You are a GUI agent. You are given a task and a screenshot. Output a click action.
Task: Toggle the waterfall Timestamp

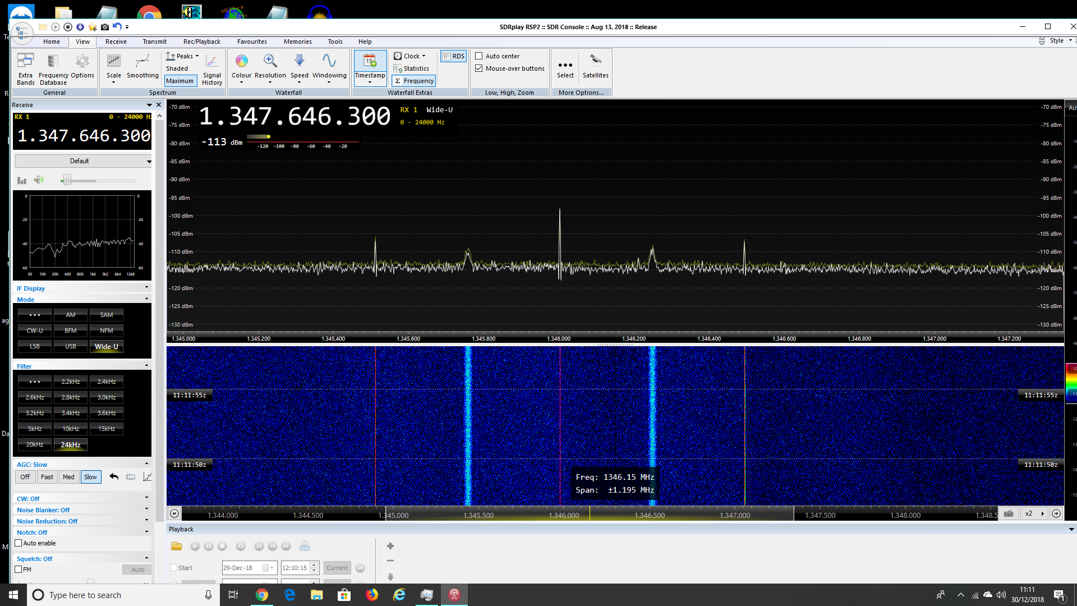[370, 68]
